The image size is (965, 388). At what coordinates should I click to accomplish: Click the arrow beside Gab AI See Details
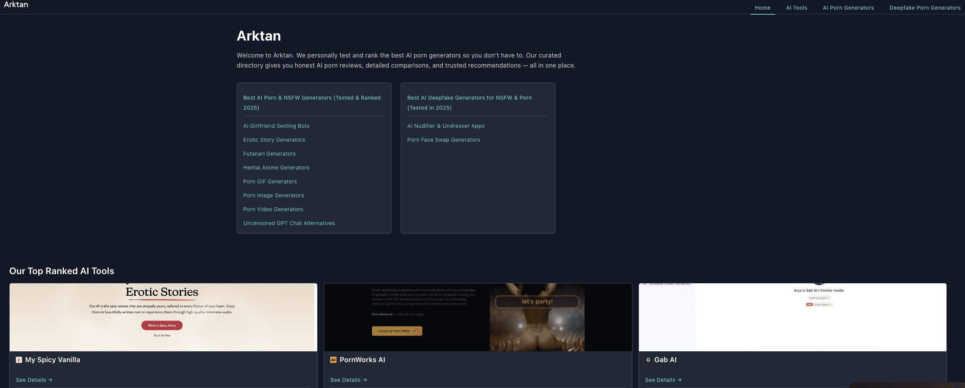(x=679, y=380)
